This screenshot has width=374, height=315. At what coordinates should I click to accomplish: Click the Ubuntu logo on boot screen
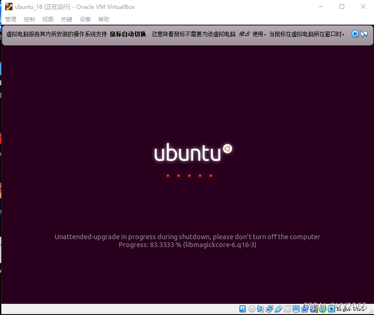[x=193, y=152]
